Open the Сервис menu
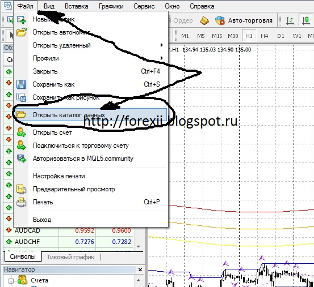 pyautogui.click(x=144, y=6)
